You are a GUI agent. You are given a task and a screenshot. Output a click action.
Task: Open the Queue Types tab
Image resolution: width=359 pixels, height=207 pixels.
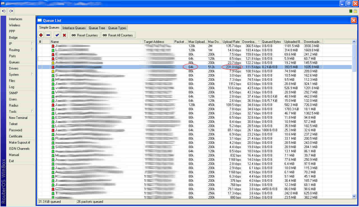[x=117, y=28]
